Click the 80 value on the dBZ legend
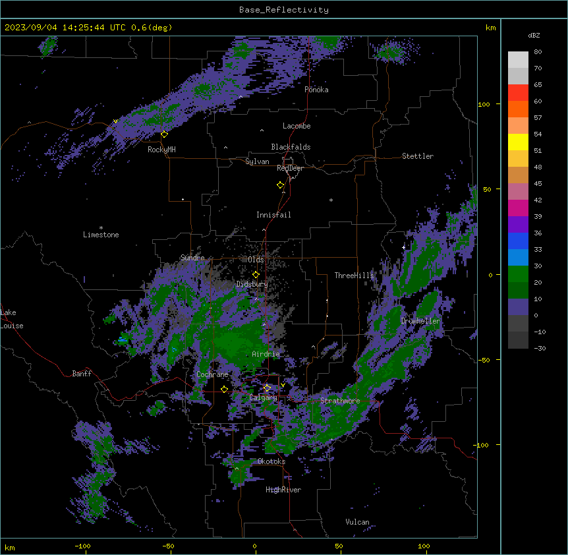This screenshot has height=555, width=568. pos(538,52)
